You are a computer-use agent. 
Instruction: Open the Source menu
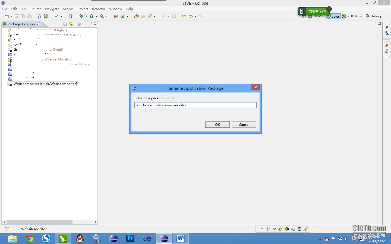point(36,9)
